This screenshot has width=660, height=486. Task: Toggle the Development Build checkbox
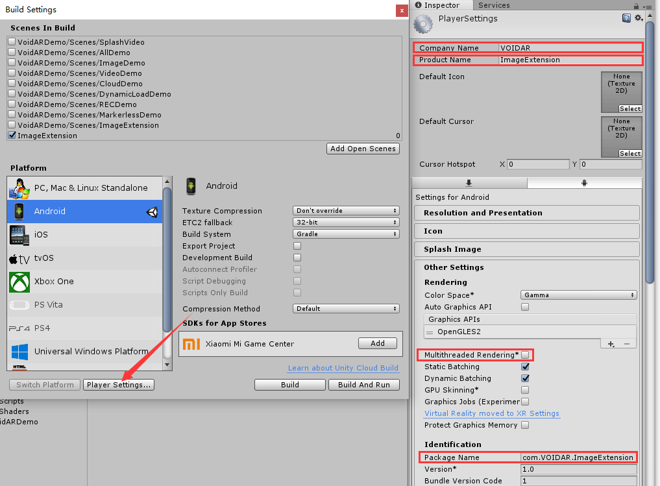(x=297, y=258)
